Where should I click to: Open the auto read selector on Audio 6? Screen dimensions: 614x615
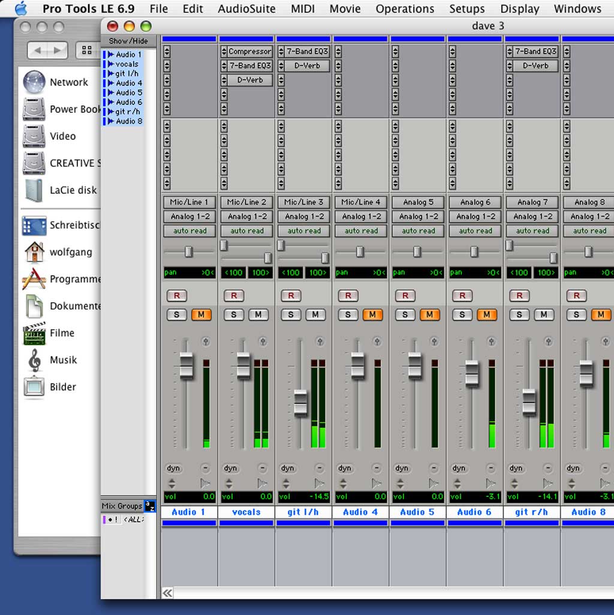tap(475, 231)
